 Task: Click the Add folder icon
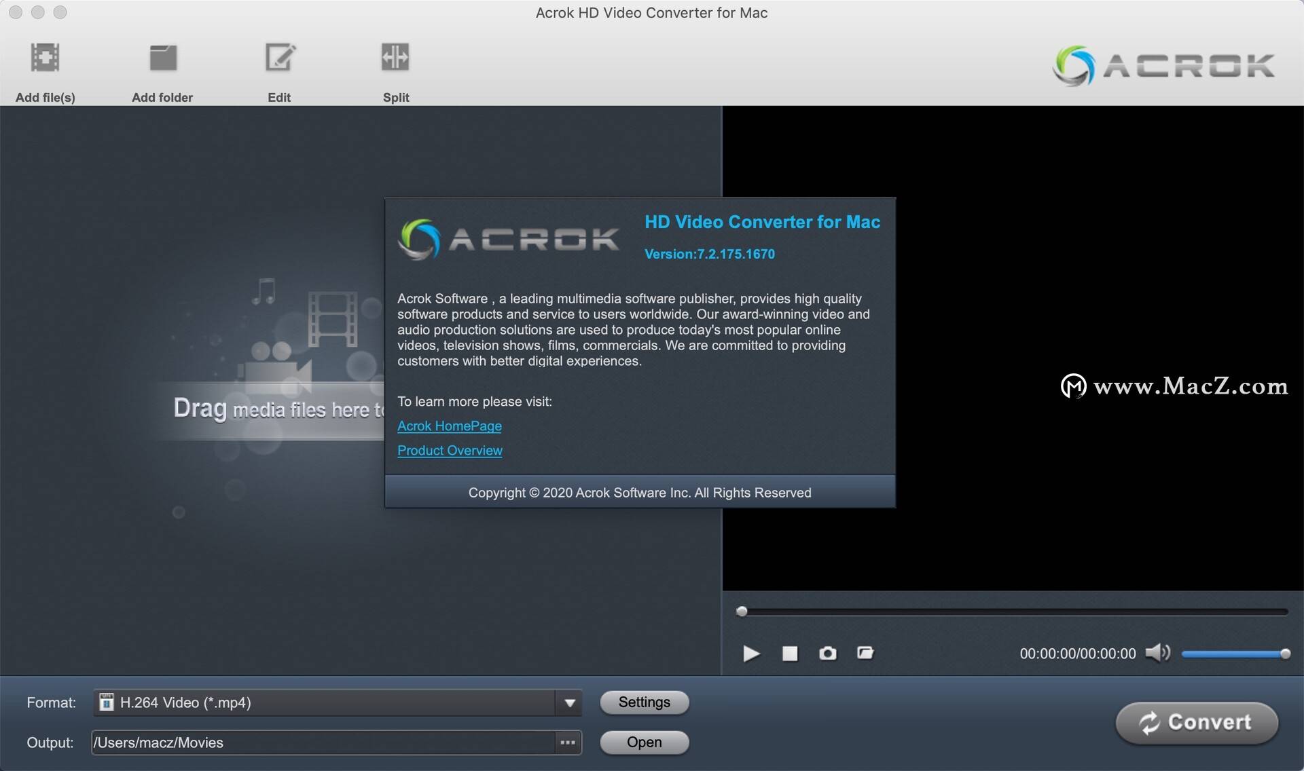coord(162,58)
